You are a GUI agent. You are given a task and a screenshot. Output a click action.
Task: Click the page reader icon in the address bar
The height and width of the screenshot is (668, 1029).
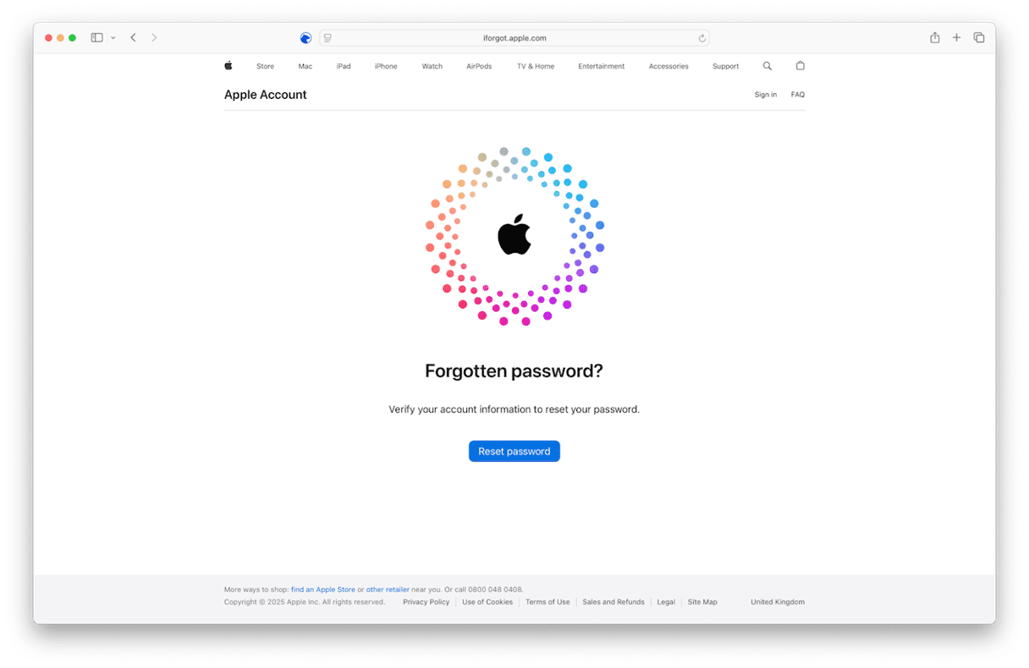(x=327, y=38)
